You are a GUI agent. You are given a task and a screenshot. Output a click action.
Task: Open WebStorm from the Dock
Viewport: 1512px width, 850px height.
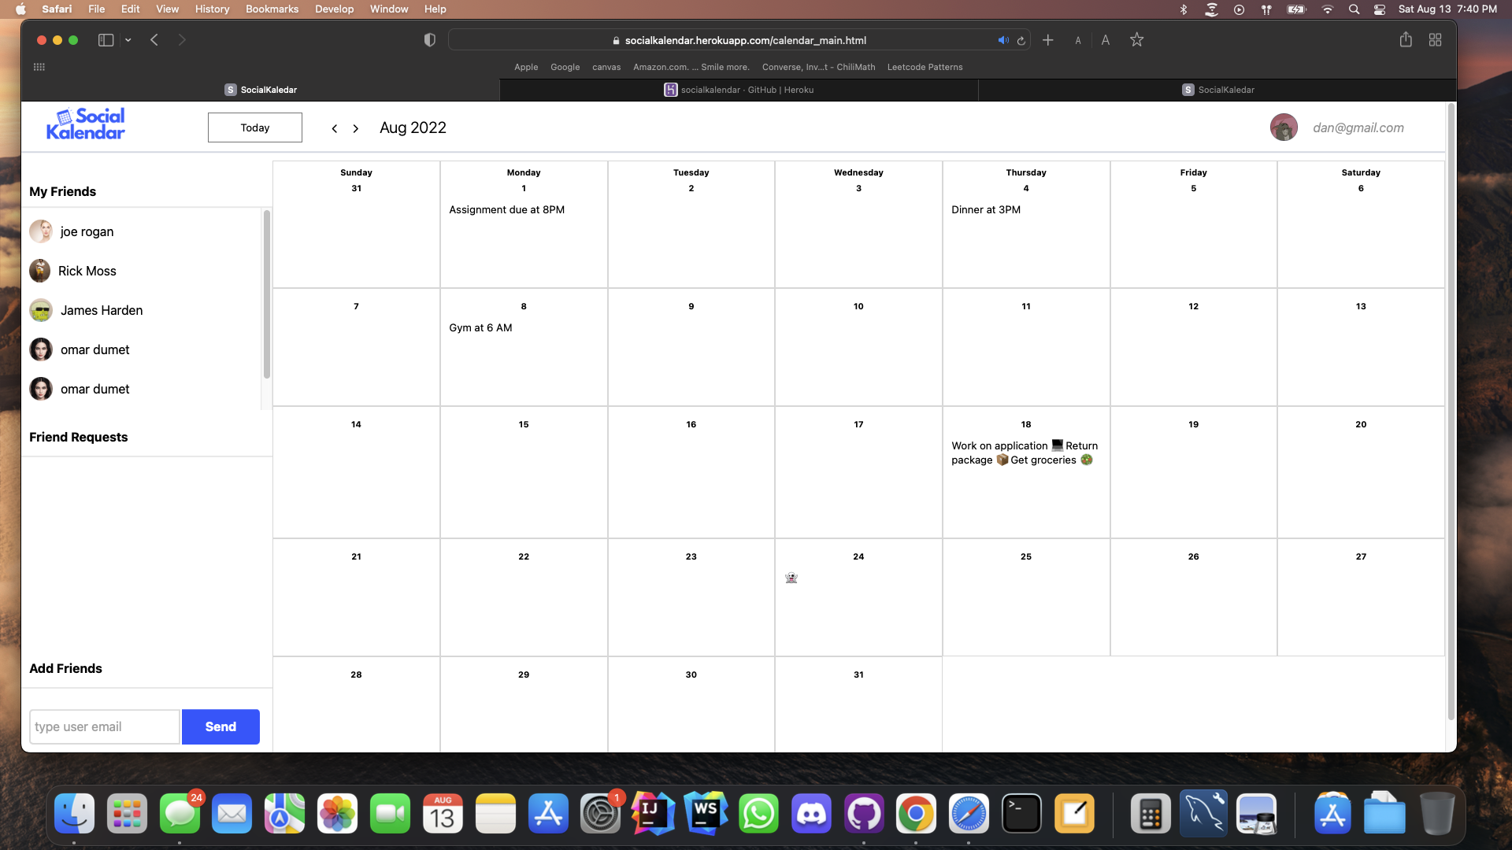706,813
